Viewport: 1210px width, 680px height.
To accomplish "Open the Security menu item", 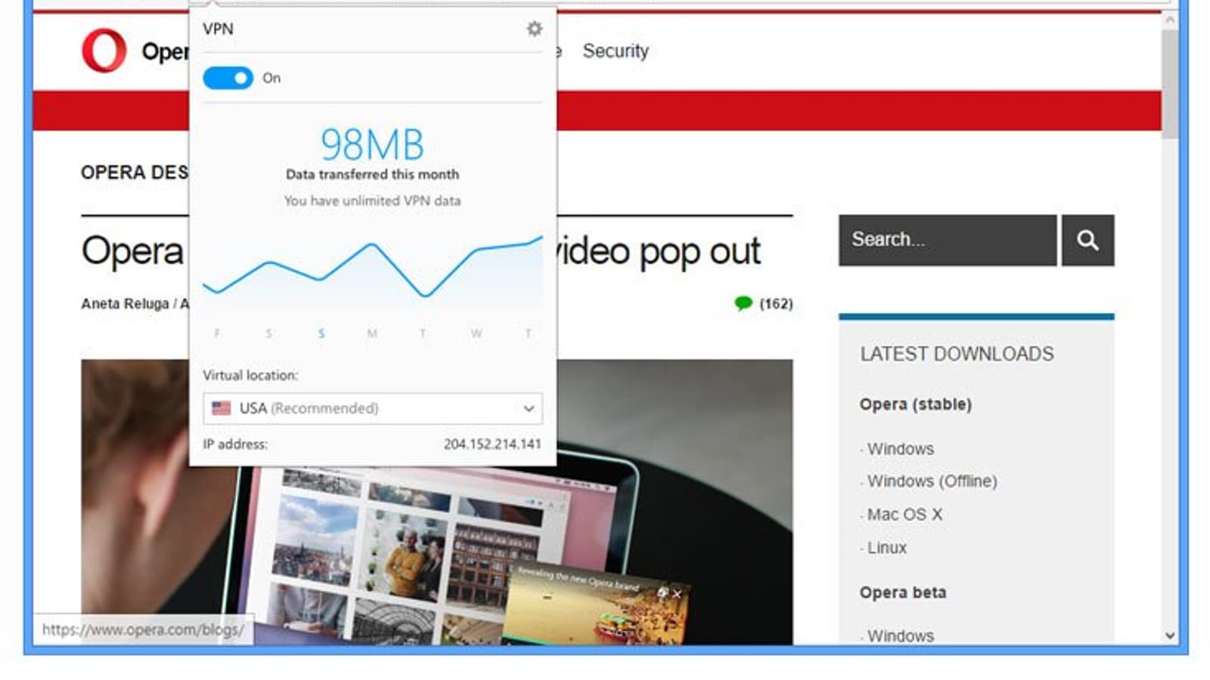I will click(x=616, y=51).
